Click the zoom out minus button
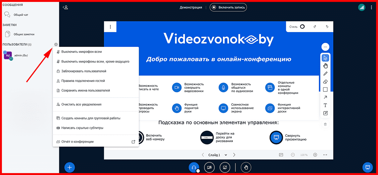The width and height of the screenshot is (378, 175). 293,155
